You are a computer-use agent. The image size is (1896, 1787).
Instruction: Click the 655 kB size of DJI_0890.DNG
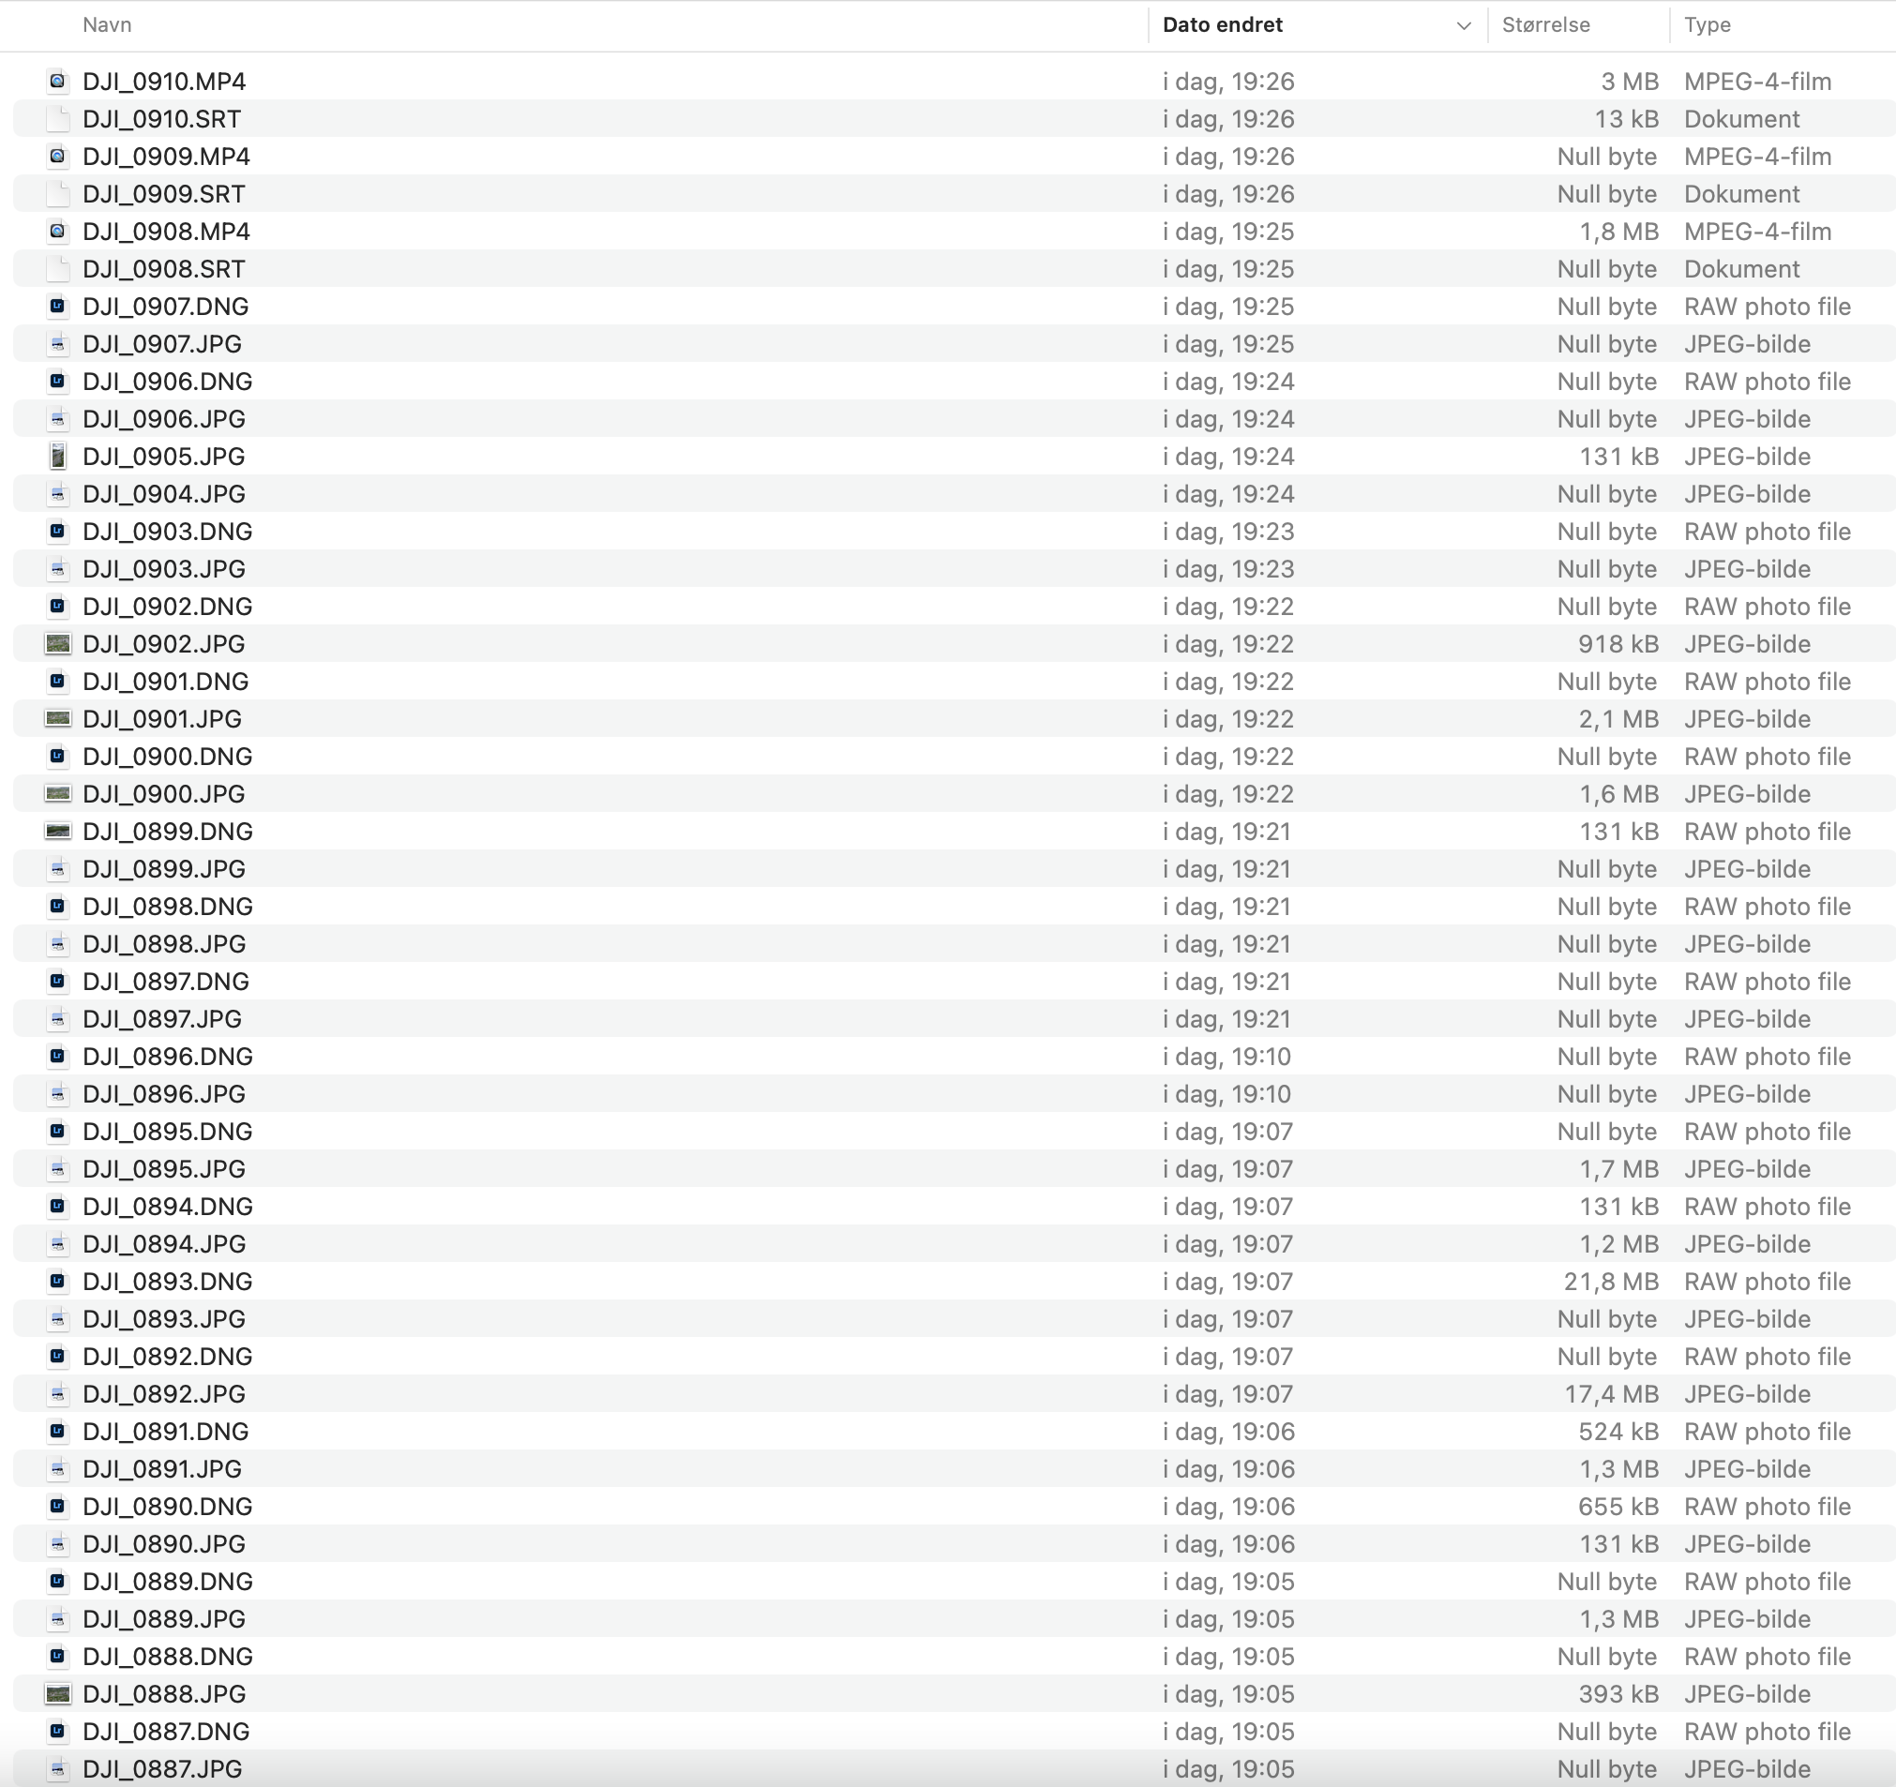tap(1618, 1507)
